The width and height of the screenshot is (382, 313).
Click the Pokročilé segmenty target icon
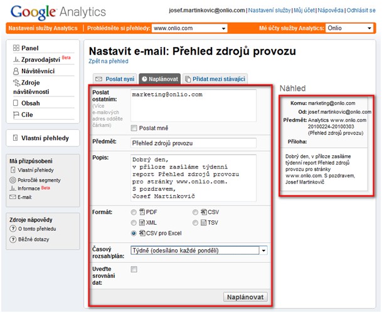pos(13,180)
